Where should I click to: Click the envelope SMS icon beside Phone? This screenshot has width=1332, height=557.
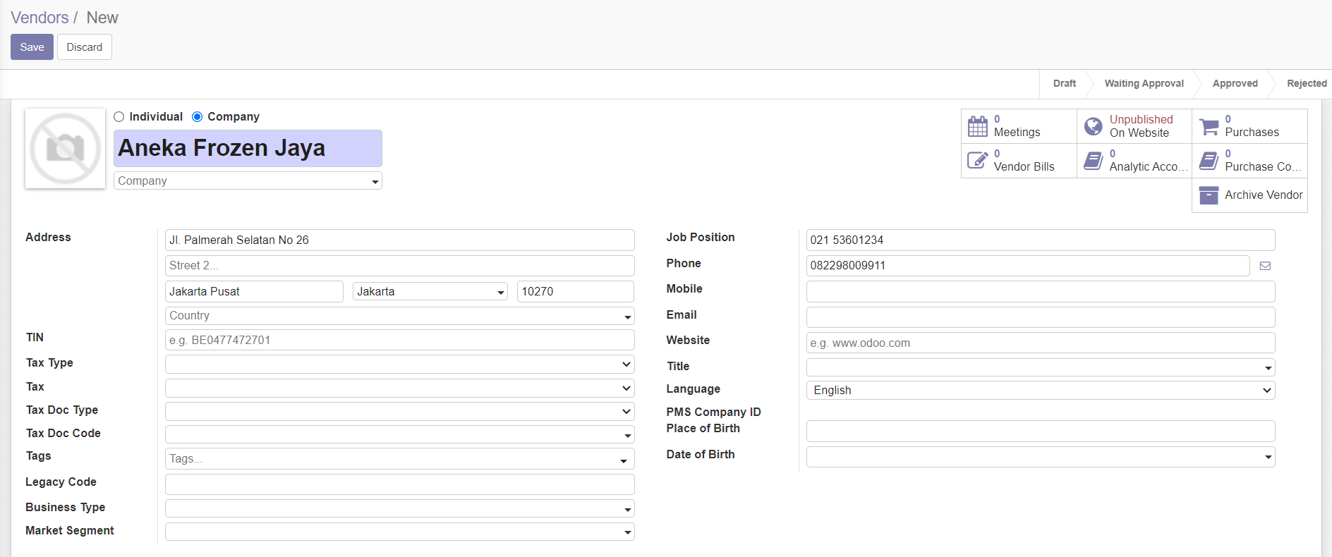1265,266
